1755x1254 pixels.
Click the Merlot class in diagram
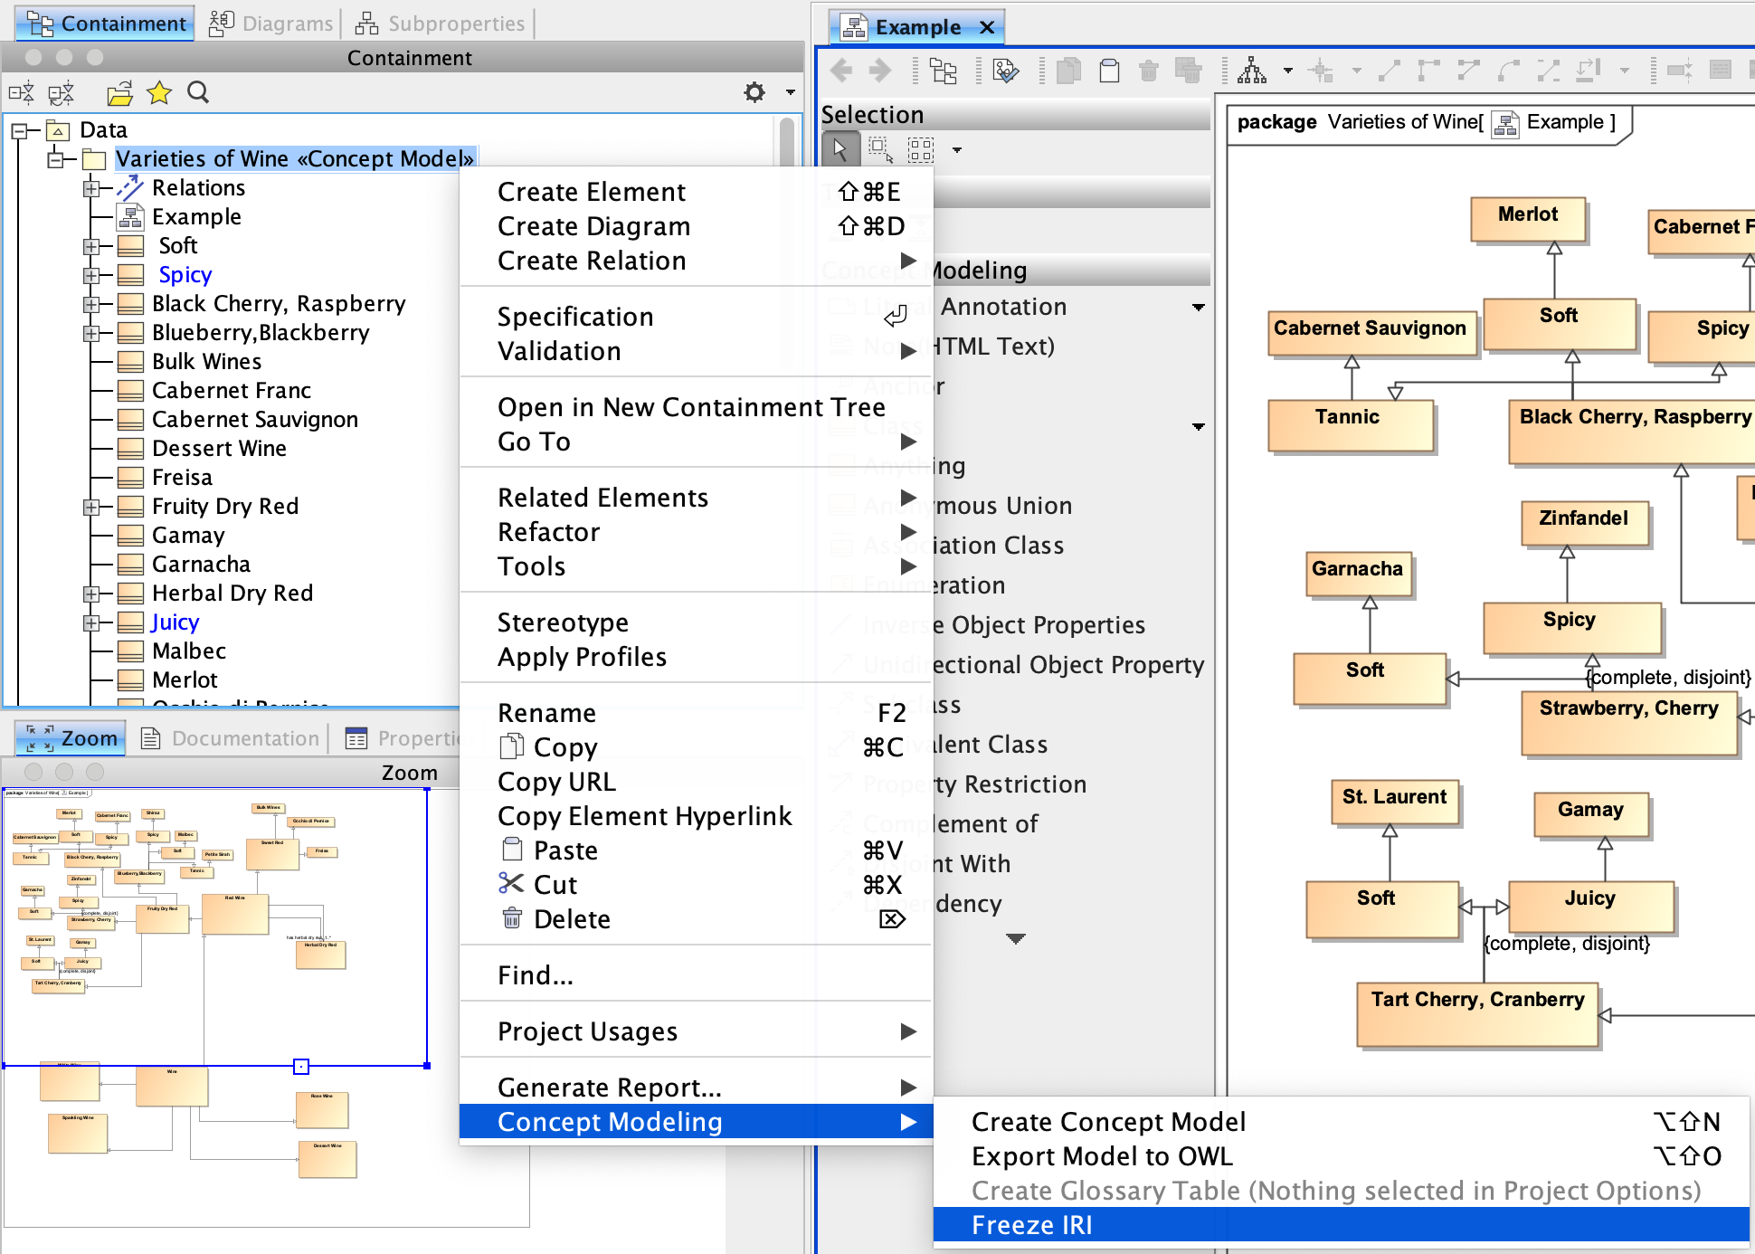[1527, 218]
